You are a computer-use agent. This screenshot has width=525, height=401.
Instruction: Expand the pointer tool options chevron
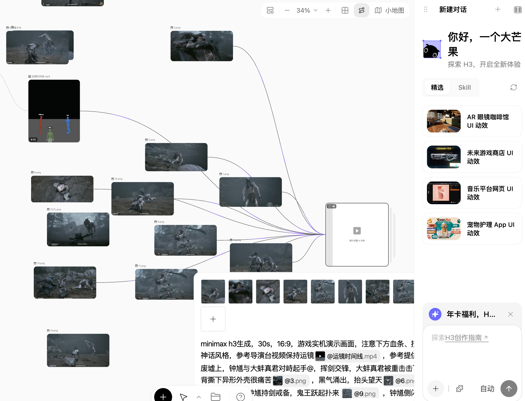coord(199,397)
